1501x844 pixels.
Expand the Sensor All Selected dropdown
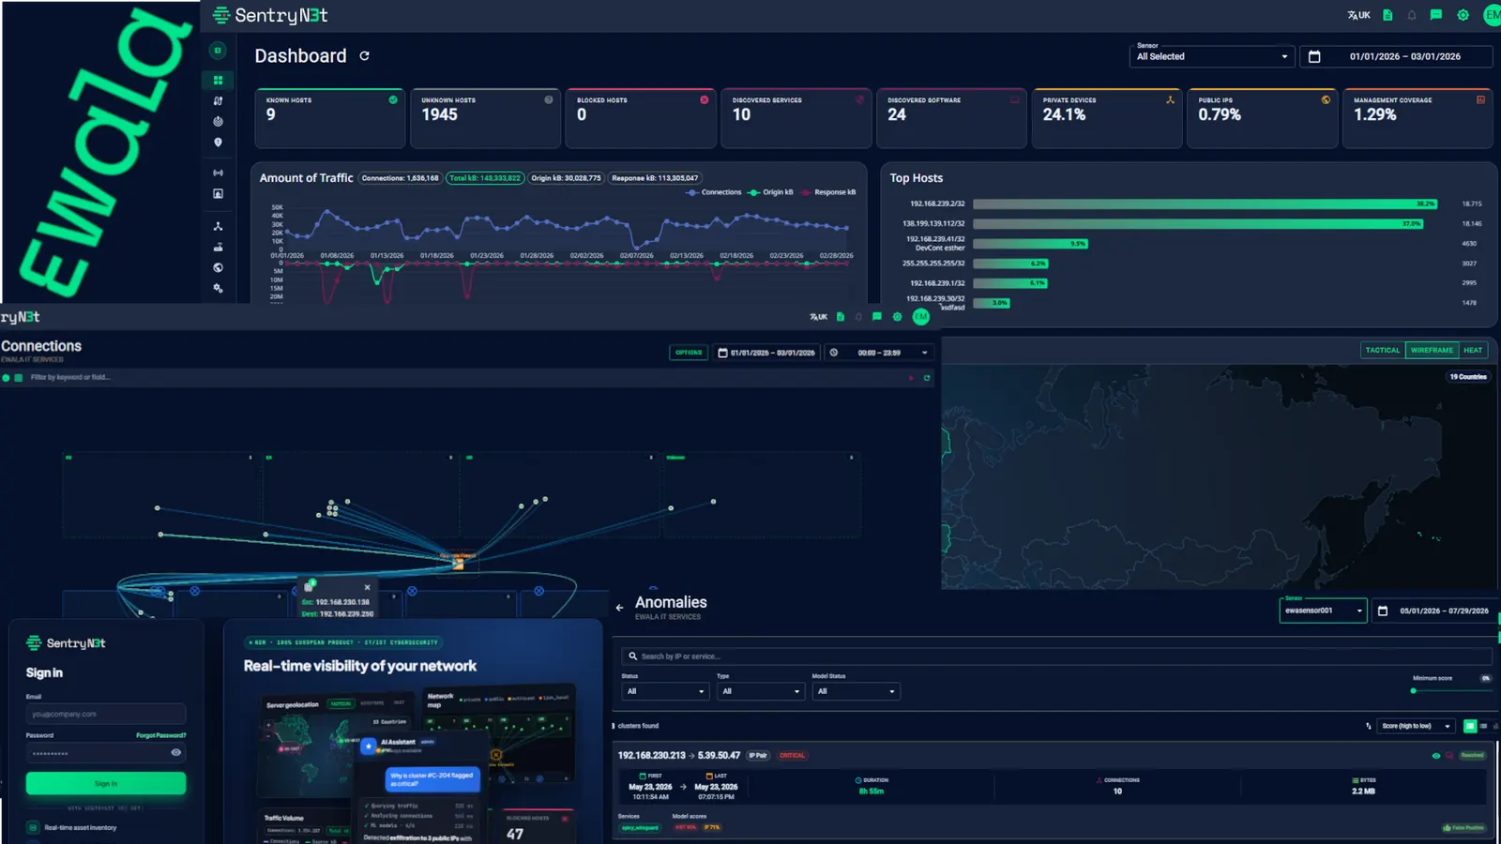(1212, 56)
